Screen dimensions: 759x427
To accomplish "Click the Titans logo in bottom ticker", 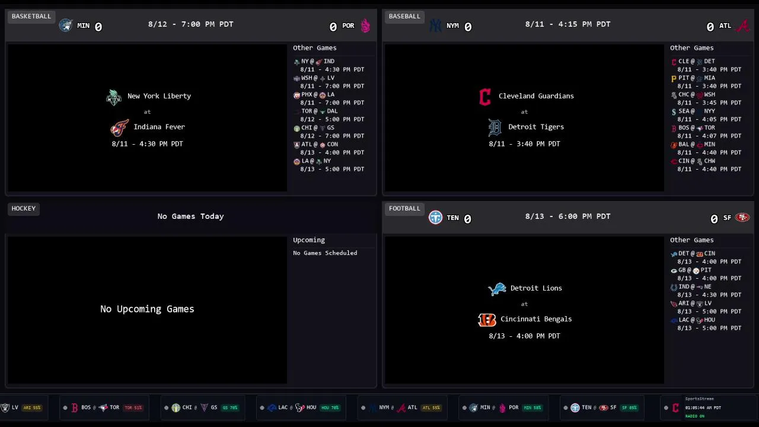I will click(x=575, y=407).
